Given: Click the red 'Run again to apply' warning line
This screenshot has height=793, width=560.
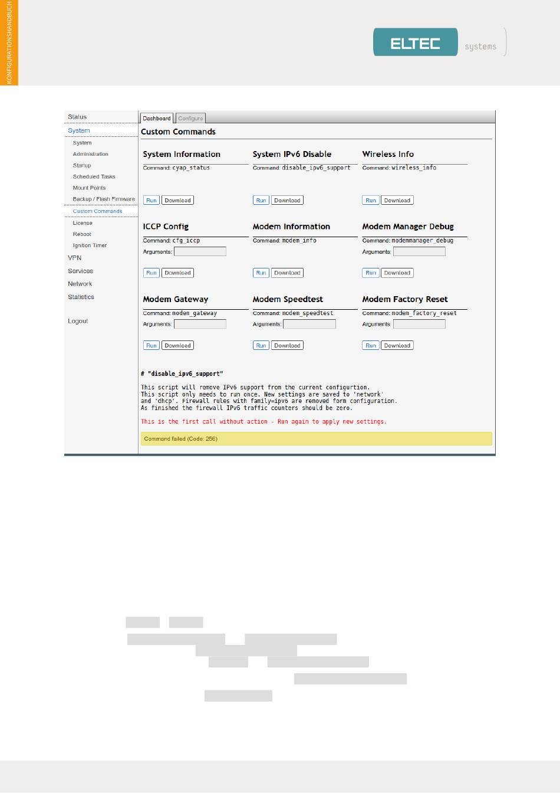Looking at the screenshot, I should [x=263, y=421].
